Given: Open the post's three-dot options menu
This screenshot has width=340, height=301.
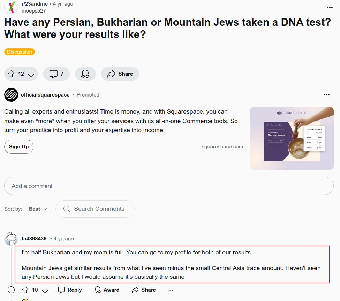Looking at the screenshot, I should point(330,7).
